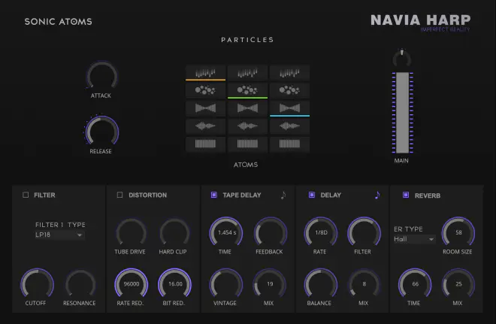Screen dimensions: 496x324
Task: Click the Delay Filter knob
Action: 364,232
